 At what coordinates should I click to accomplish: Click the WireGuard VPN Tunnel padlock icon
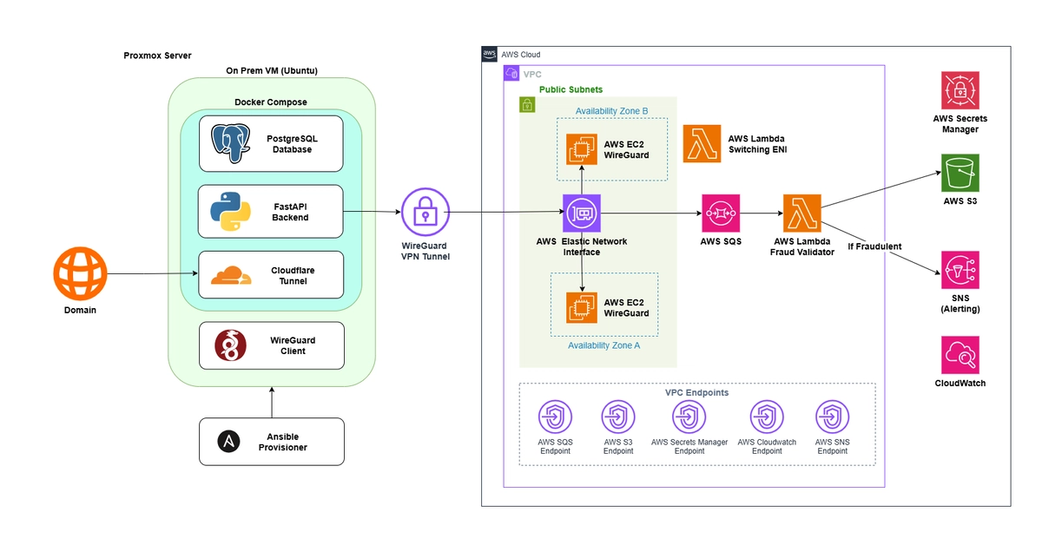(x=424, y=212)
